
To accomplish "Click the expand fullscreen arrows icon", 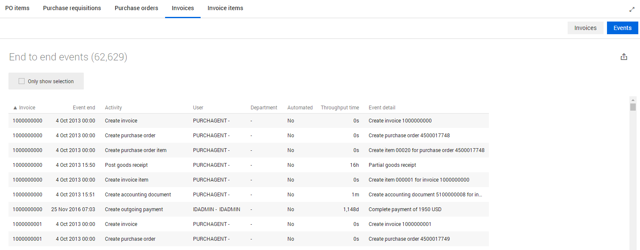I will coord(632,9).
